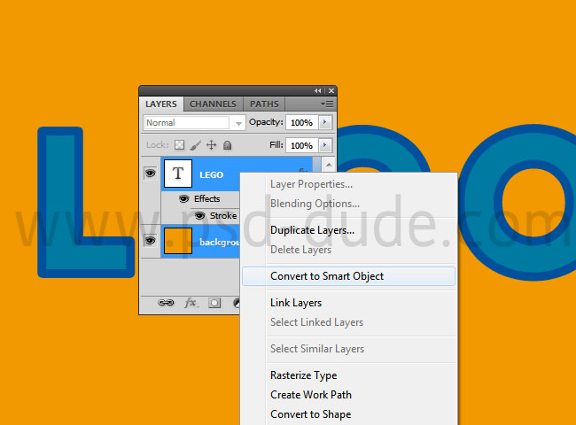Hide the LEGO text layer

coord(151,173)
